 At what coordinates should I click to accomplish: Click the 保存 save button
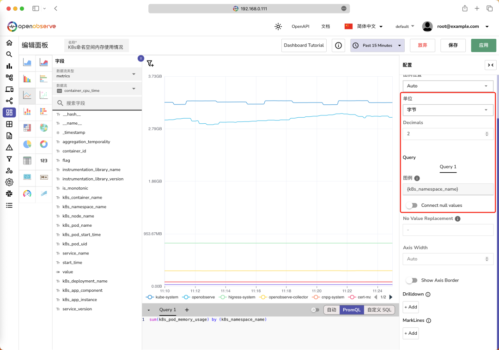tap(453, 45)
